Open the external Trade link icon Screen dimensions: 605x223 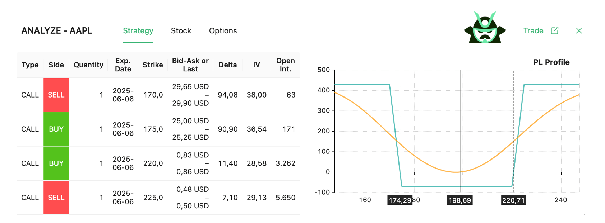point(555,30)
